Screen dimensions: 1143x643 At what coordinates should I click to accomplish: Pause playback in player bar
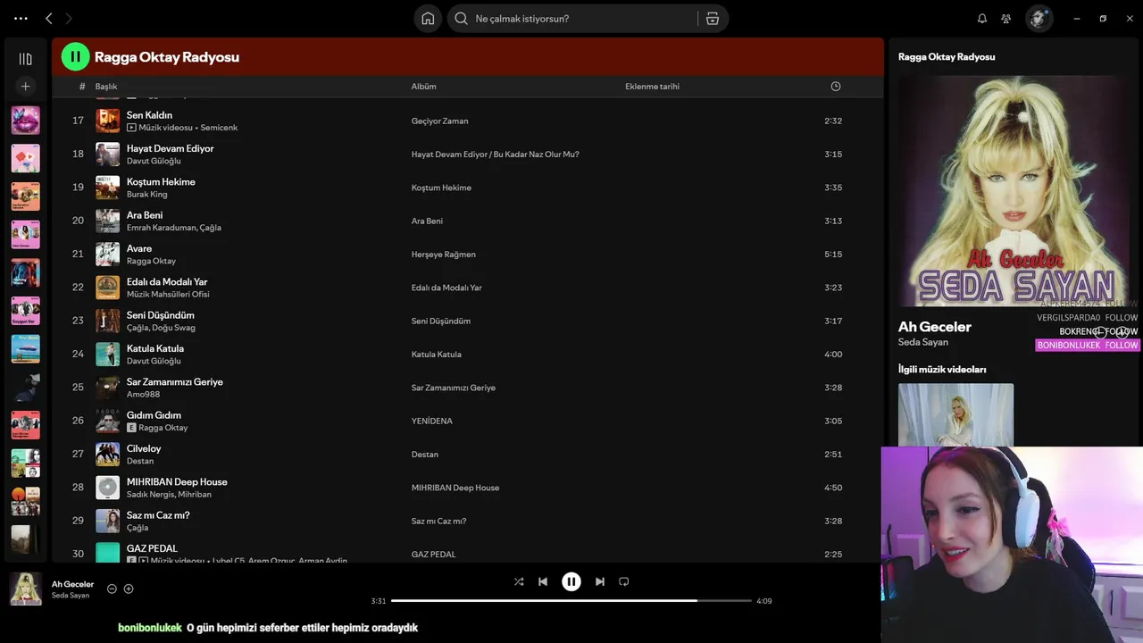click(571, 581)
